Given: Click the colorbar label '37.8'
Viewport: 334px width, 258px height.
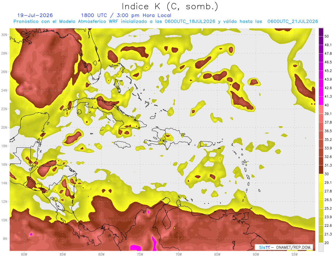Looking at the screenshot, I should (x=328, y=122).
